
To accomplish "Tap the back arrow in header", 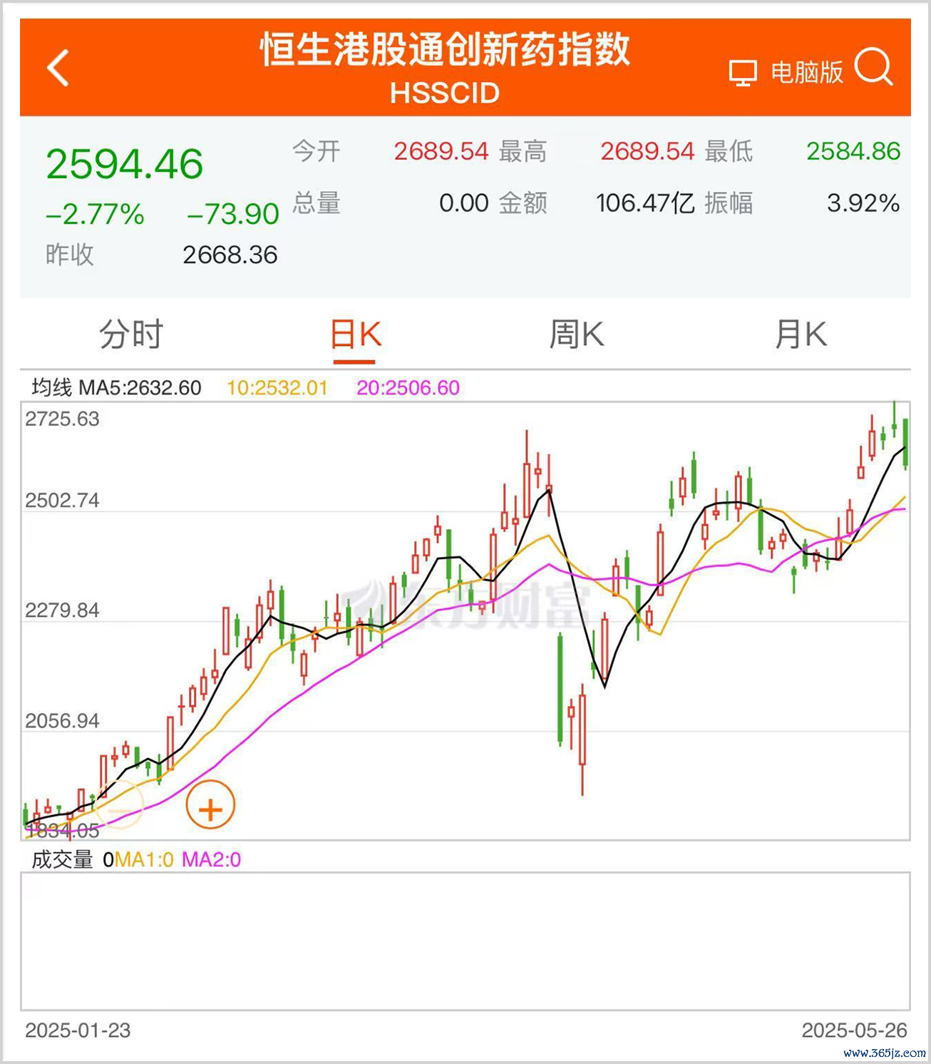I will tap(58, 68).
